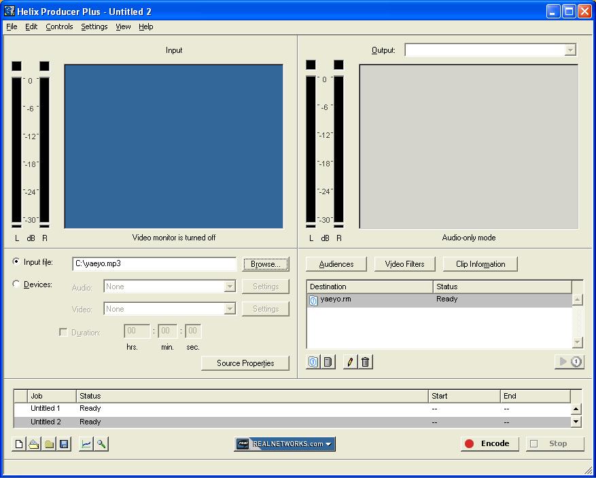Viewport: 596px width, 478px height.
Task: Expand the Audio device dropdown
Action: (x=229, y=287)
